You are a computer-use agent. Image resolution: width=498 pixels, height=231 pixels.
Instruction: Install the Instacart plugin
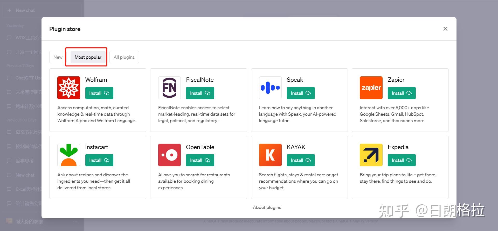99,160
